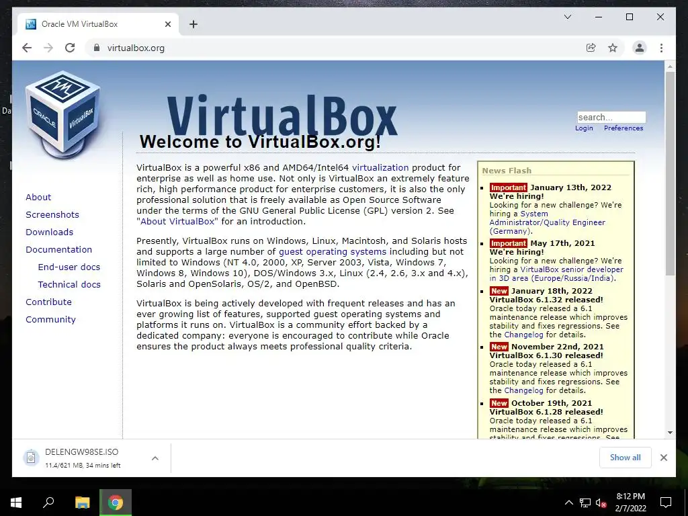Click page scrollbar up arrow

click(x=670, y=67)
